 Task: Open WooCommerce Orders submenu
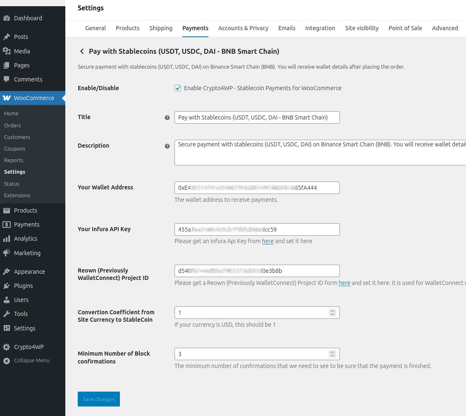coord(12,125)
